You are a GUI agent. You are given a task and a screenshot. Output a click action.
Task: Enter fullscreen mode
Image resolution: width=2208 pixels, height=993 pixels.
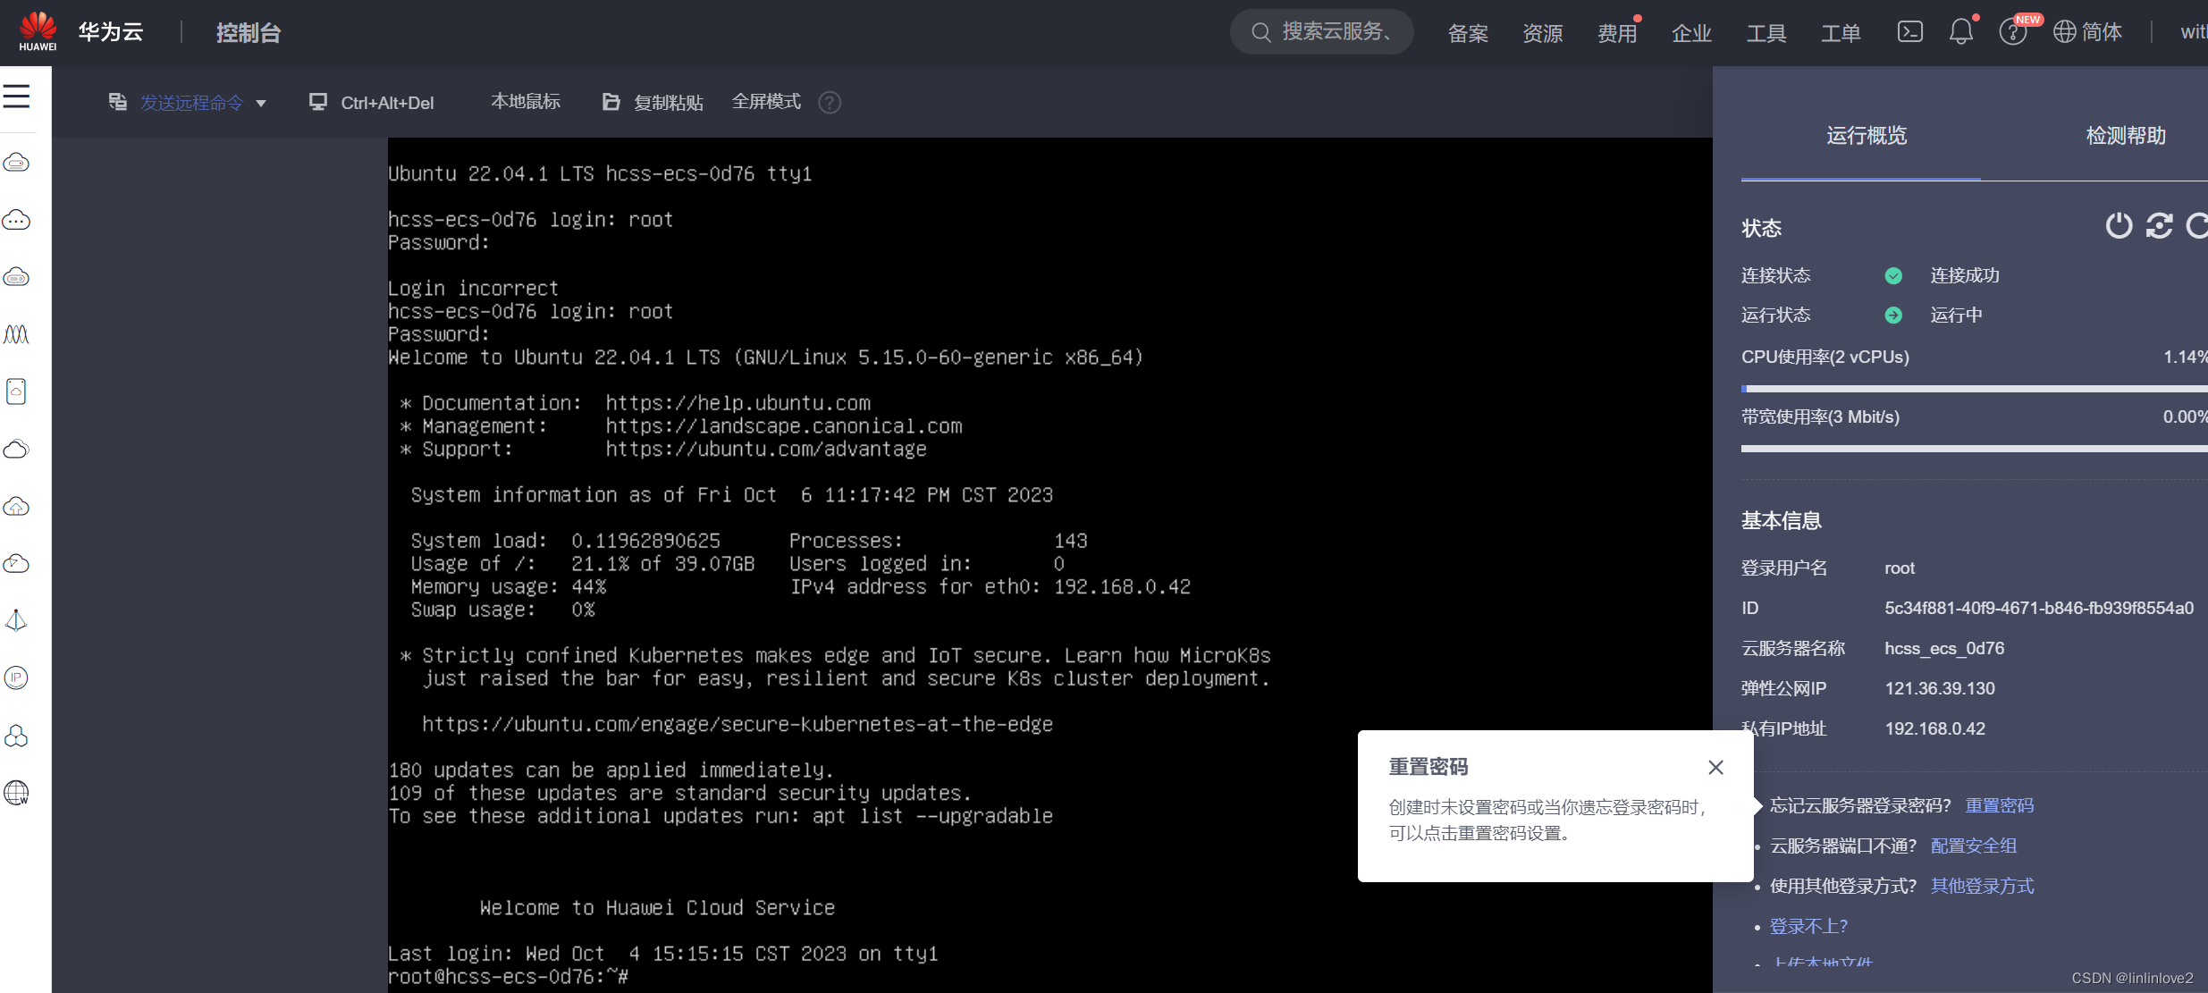(766, 102)
